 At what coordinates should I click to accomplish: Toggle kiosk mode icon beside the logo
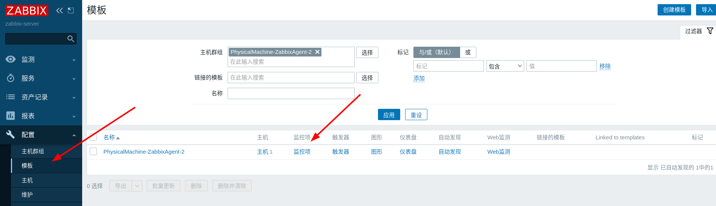71,11
